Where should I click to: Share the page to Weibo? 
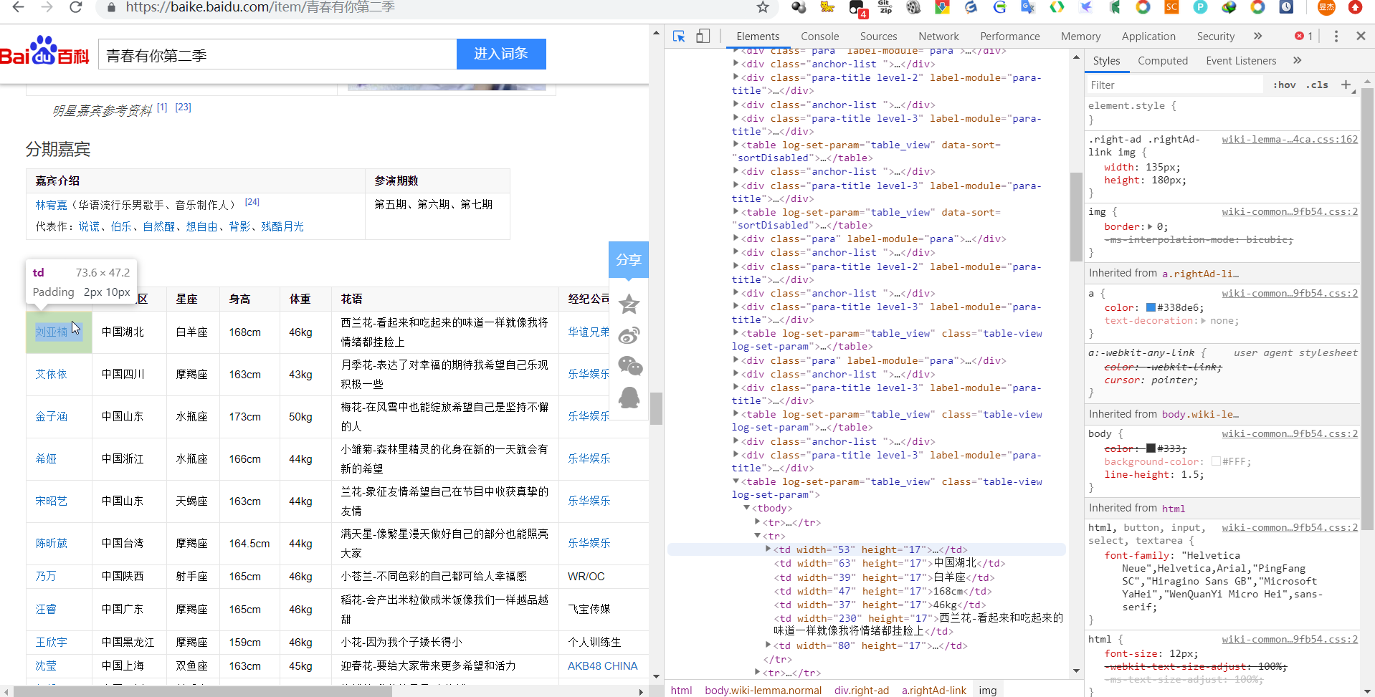[x=629, y=335]
